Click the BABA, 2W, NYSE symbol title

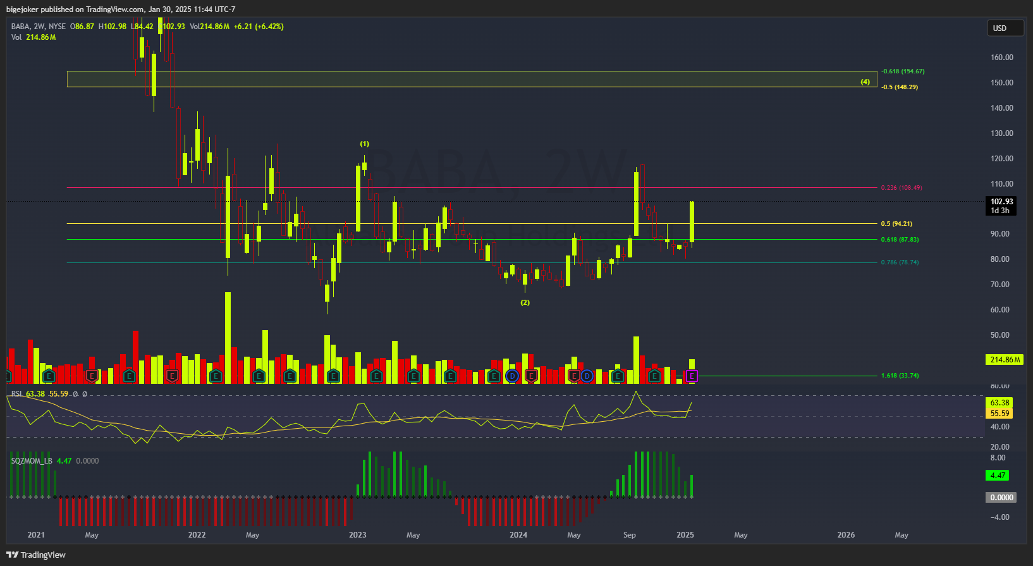point(39,27)
